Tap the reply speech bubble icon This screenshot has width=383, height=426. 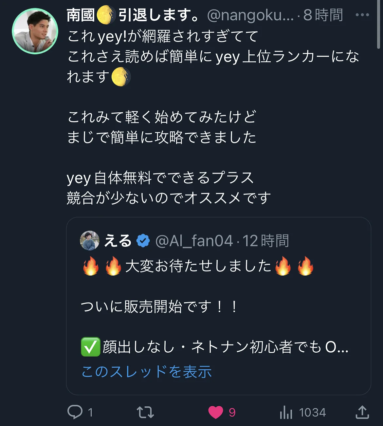pyautogui.click(x=75, y=412)
